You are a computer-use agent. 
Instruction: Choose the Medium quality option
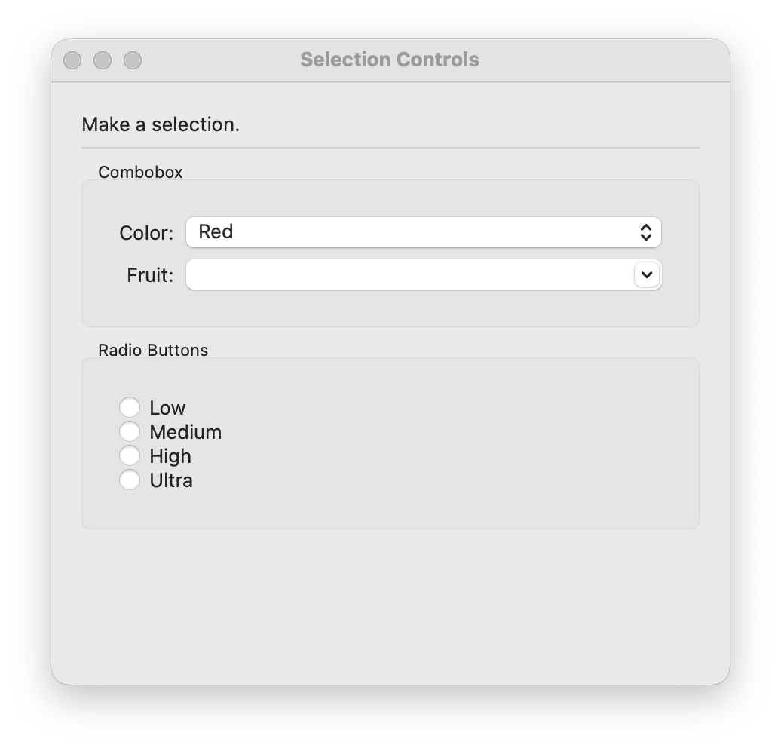tap(130, 431)
